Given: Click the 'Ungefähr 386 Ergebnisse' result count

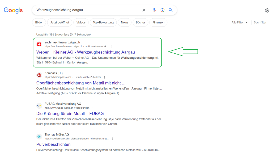Looking at the screenshot, I should pos(63,35).
